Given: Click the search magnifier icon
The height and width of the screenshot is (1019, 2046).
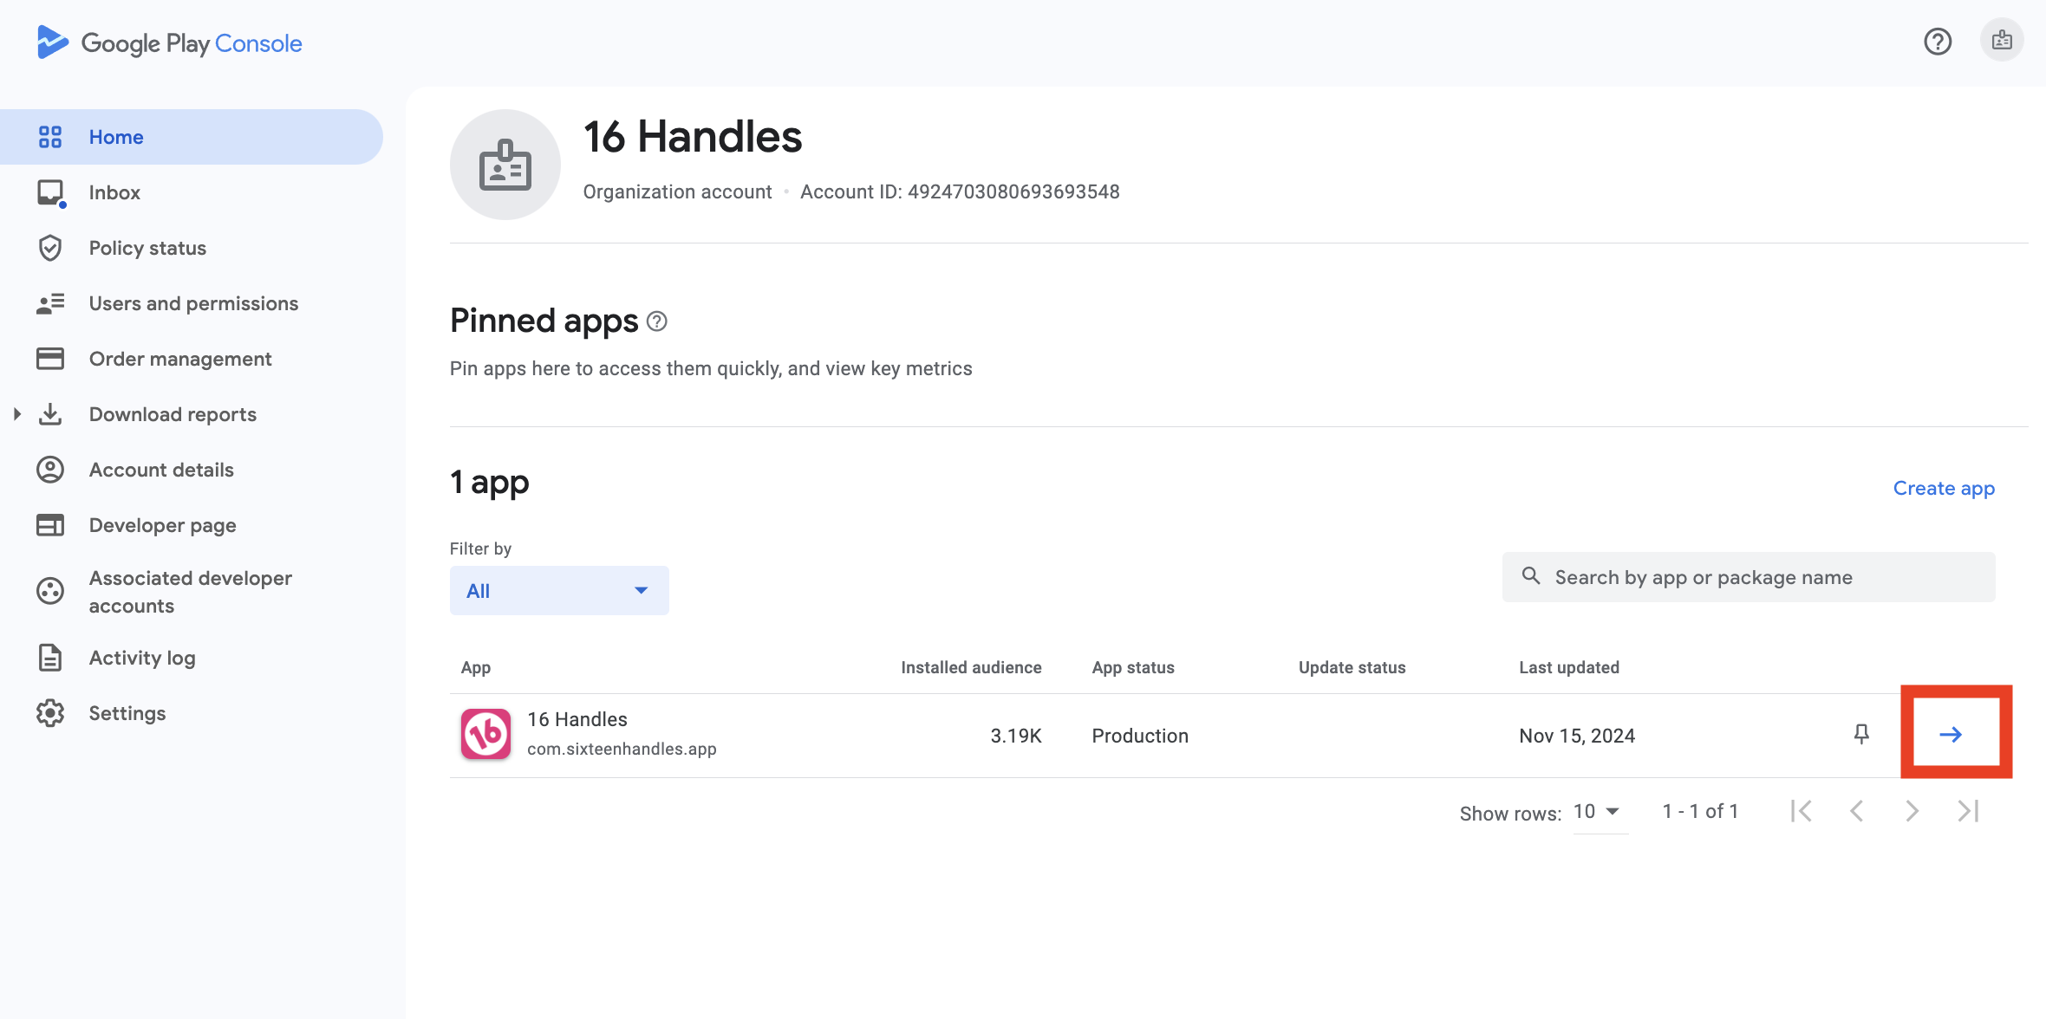Looking at the screenshot, I should click(x=1531, y=576).
